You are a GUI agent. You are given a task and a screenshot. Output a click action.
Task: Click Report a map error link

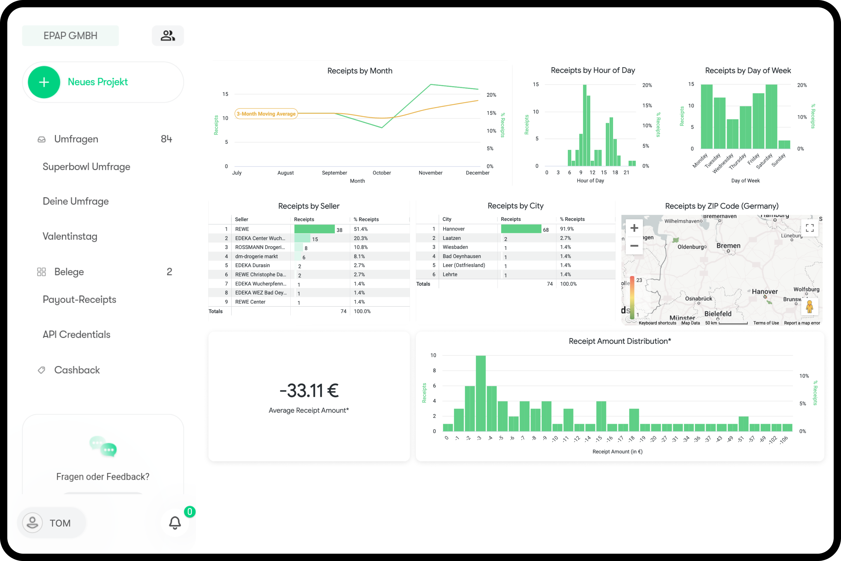(x=802, y=323)
